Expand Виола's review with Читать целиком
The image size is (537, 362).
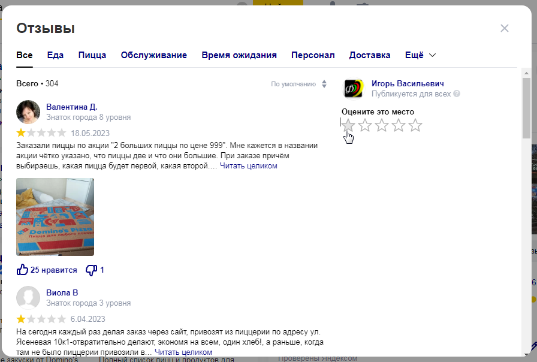click(183, 352)
